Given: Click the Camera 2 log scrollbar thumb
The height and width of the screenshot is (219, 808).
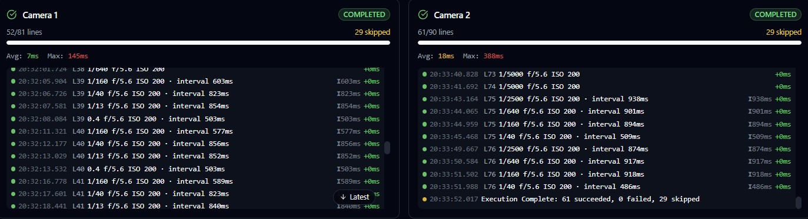Looking at the screenshot, I should (799, 203).
